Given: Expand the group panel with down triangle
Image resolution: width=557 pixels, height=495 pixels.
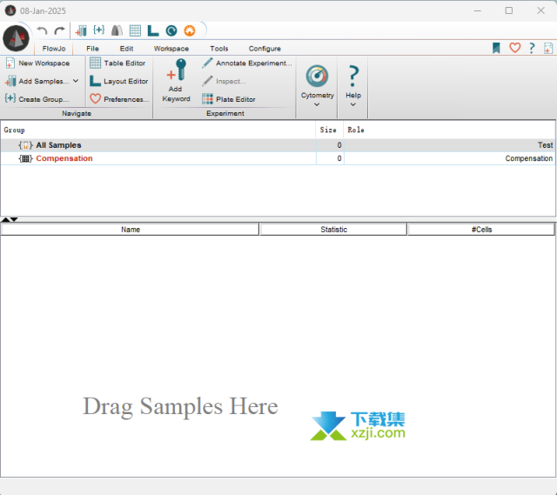Looking at the screenshot, I should [x=14, y=219].
